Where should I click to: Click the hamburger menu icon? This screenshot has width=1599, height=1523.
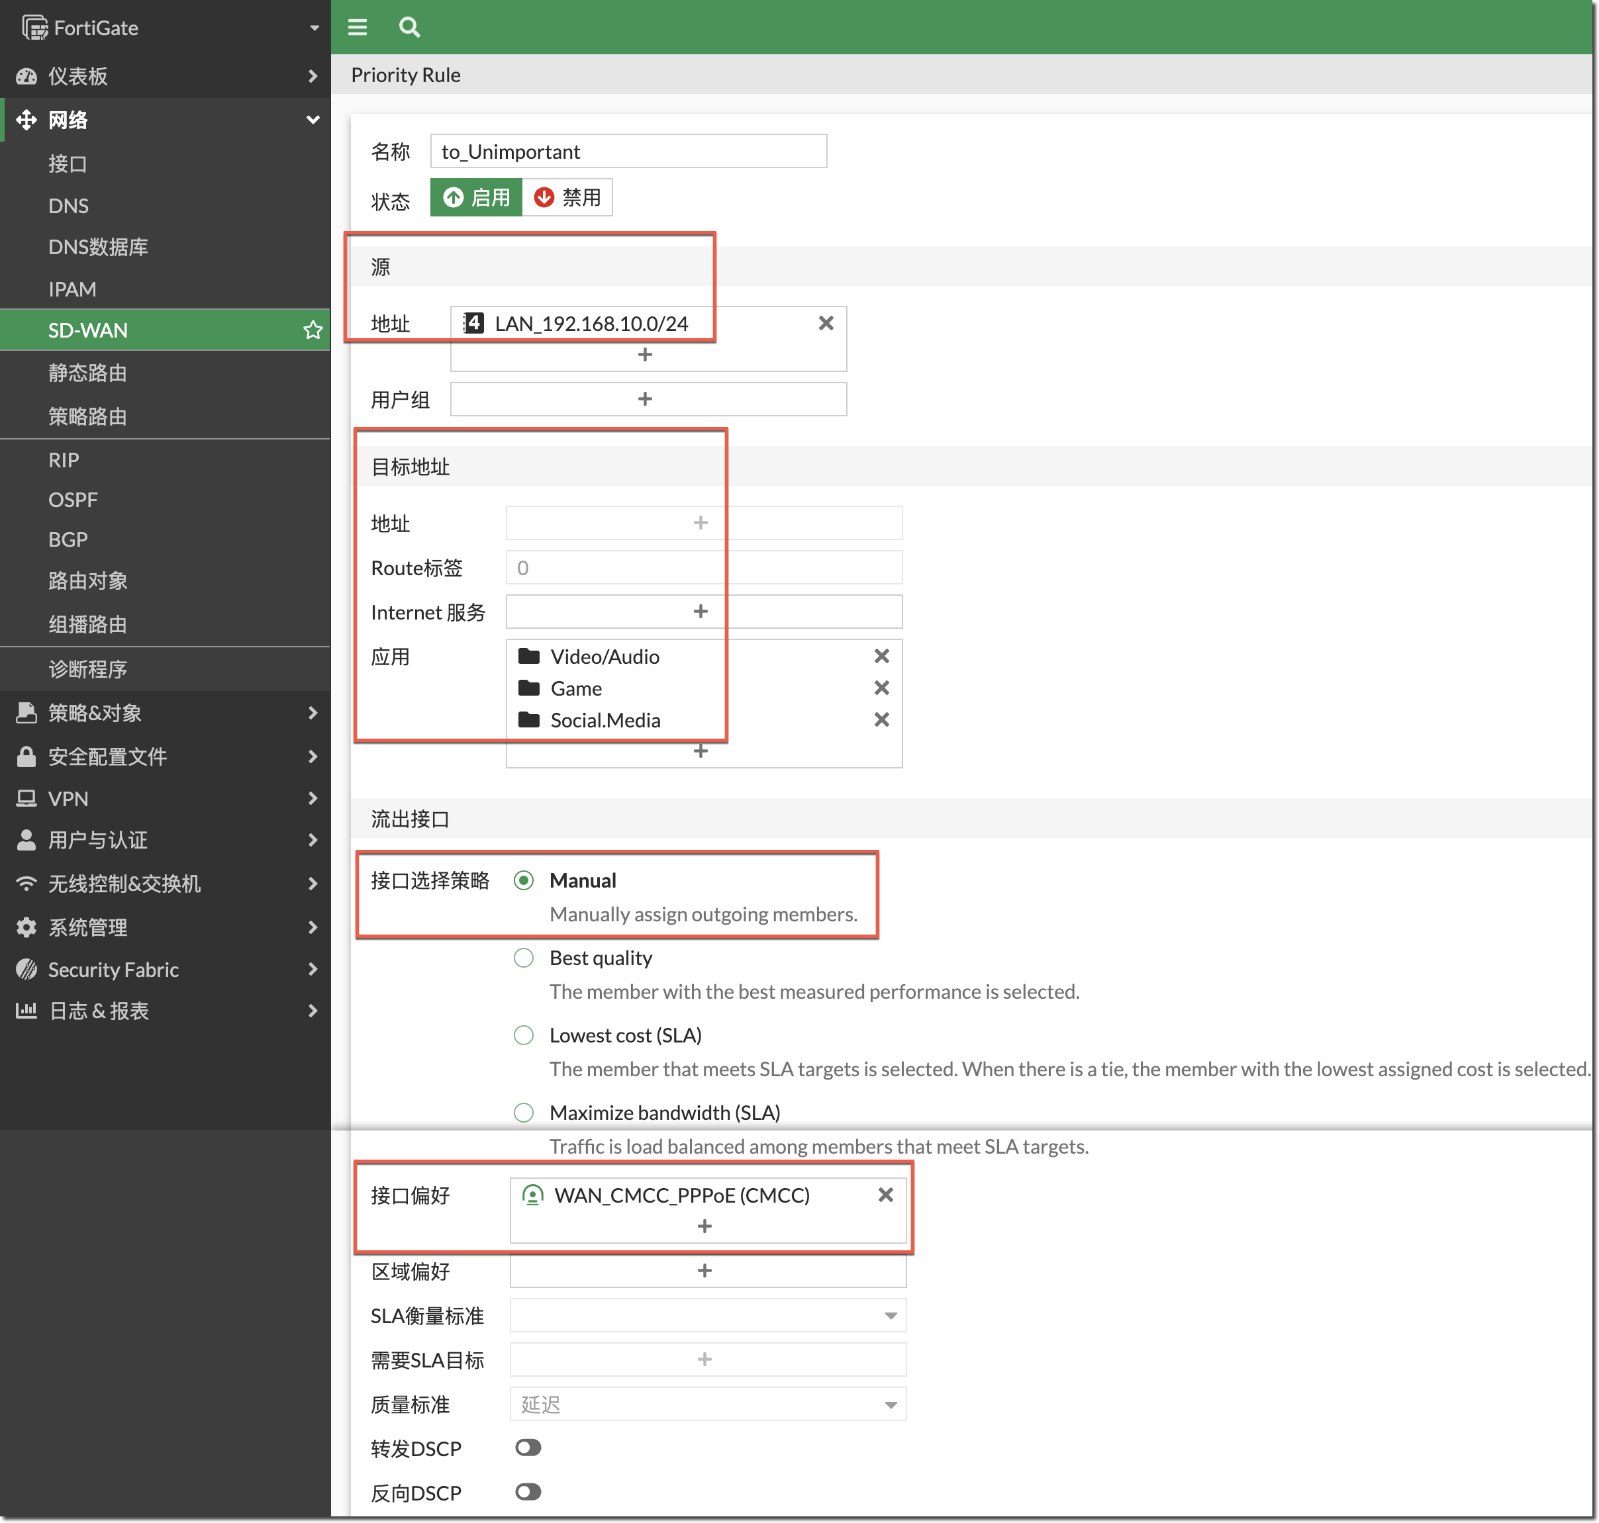(358, 28)
